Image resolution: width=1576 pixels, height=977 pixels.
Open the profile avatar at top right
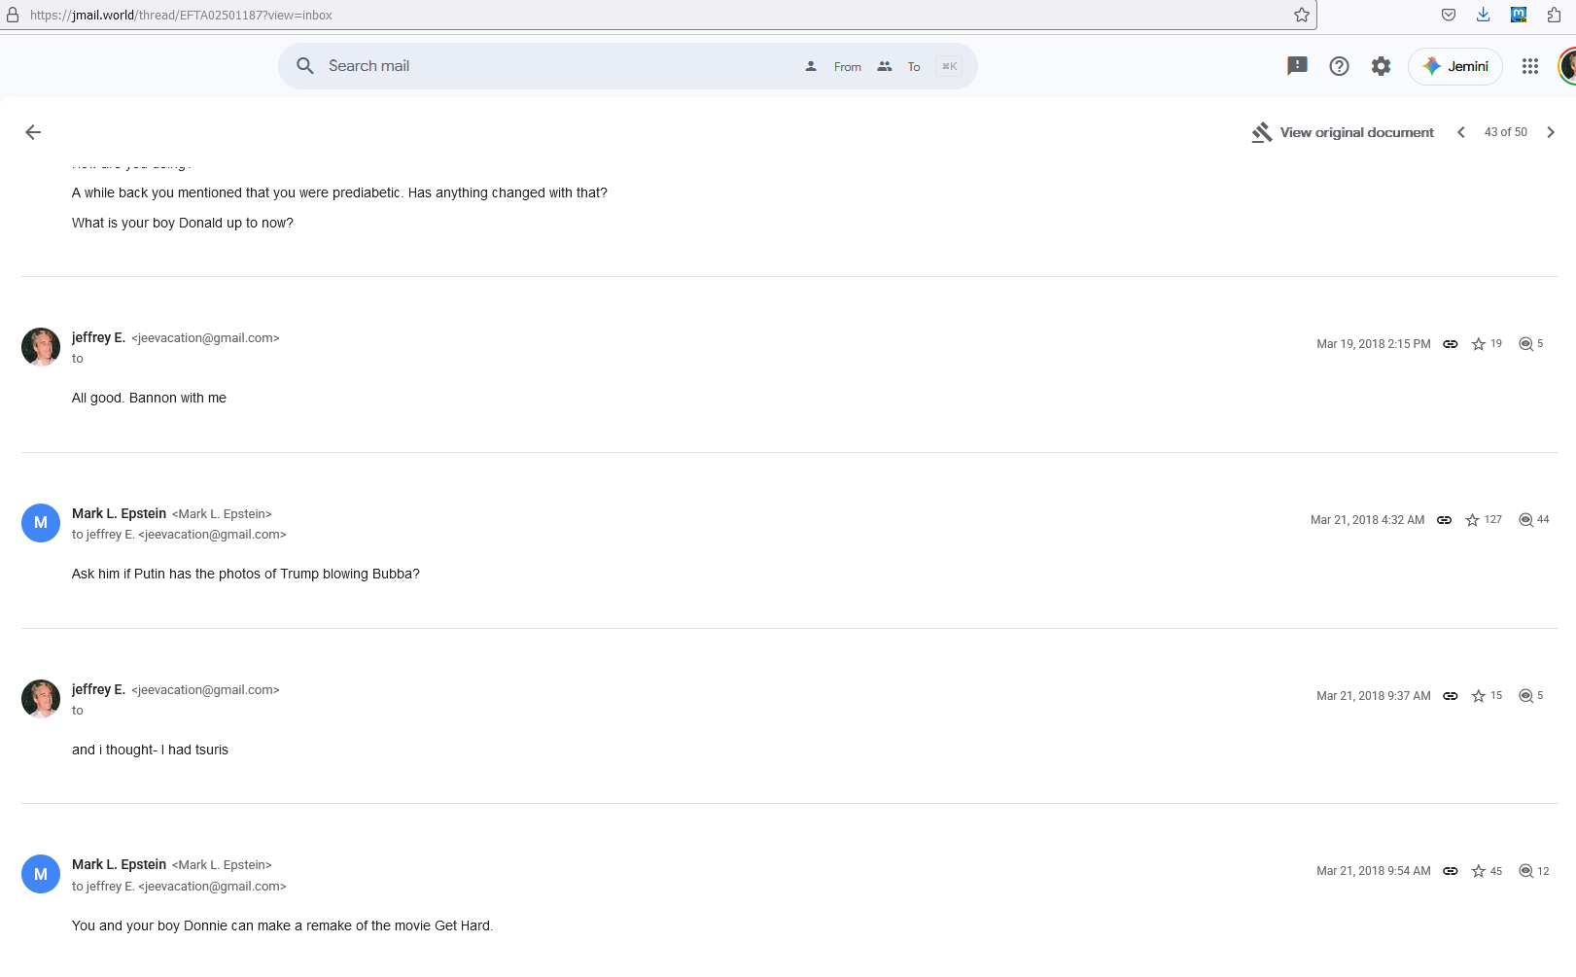coord(1567,66)
